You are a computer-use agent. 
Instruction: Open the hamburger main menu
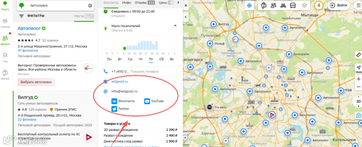coord(358,6)
